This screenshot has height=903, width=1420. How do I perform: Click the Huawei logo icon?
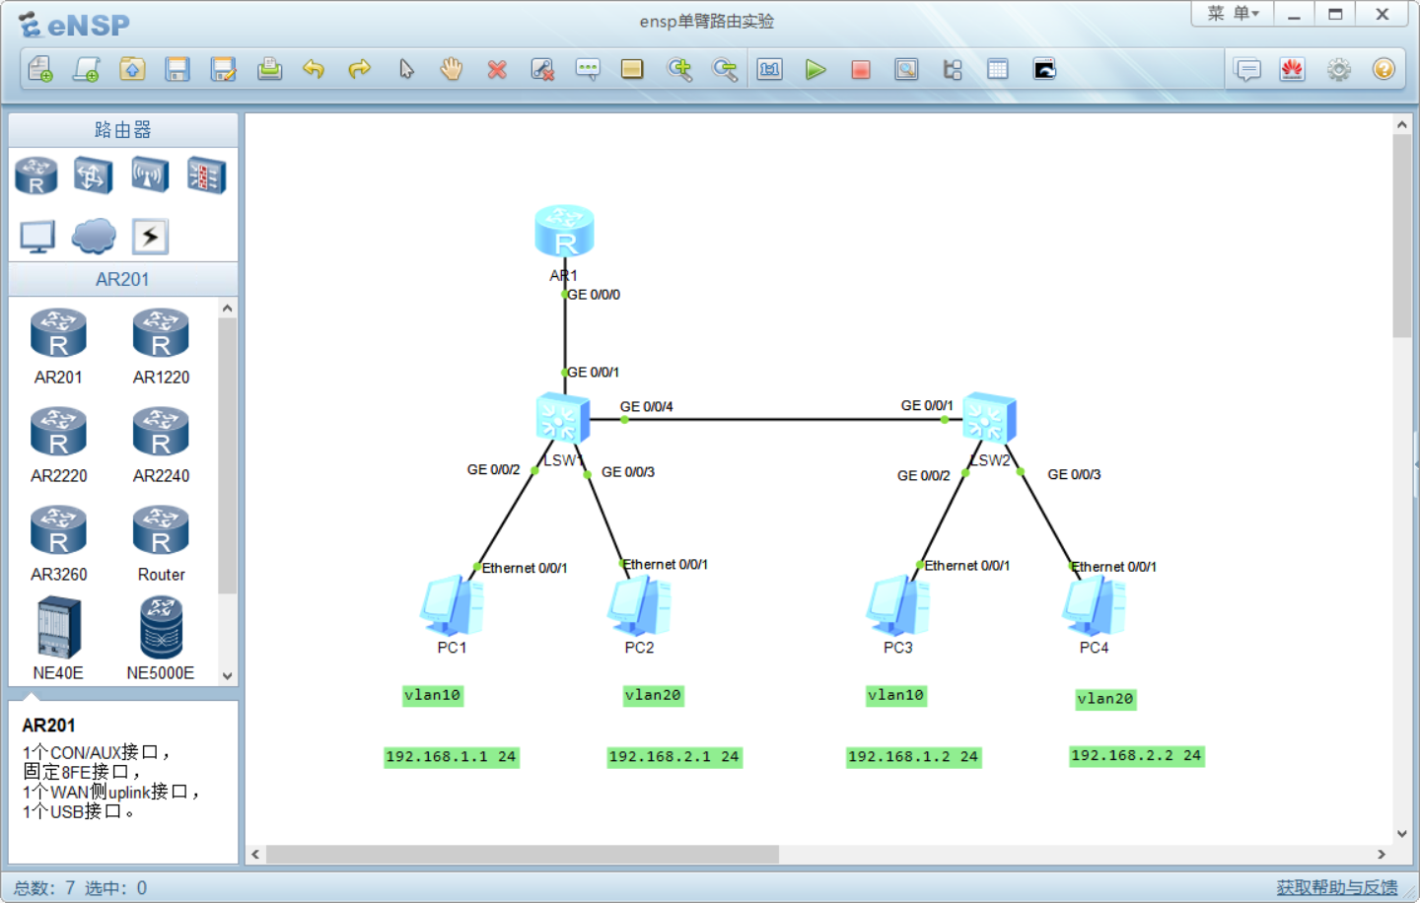coord(1293,69)
